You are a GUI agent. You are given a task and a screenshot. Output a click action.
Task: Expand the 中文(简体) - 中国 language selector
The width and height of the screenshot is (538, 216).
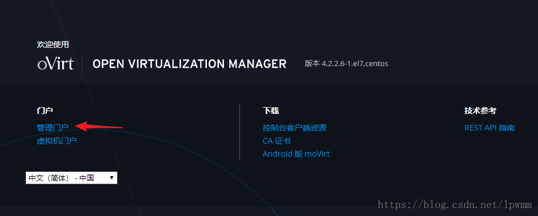tap(71, 178)
